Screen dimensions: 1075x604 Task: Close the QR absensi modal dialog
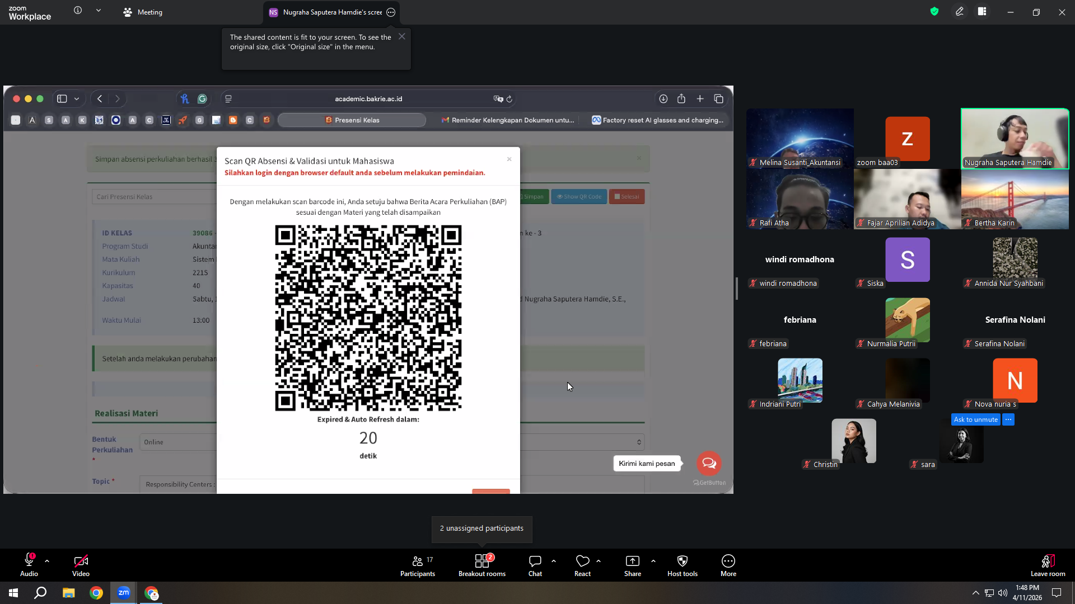point(509,159)
